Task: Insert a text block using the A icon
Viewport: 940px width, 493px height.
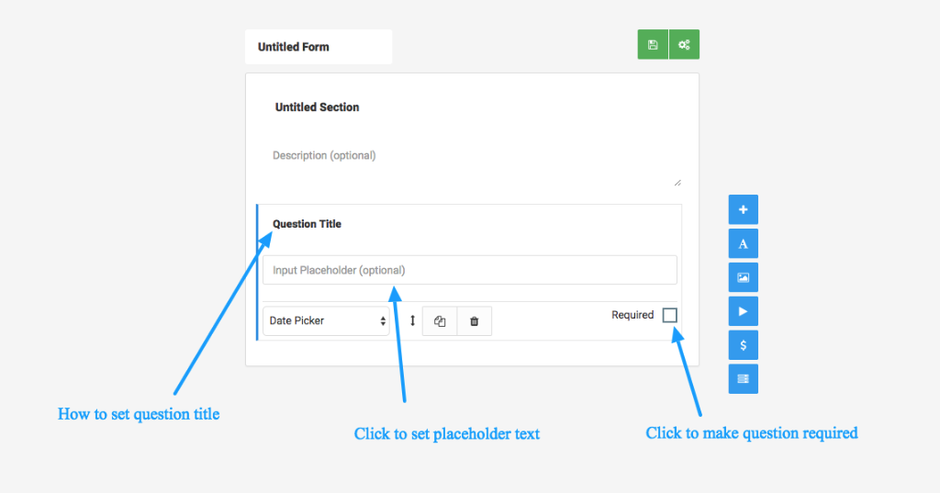Action: pos(744,243)
